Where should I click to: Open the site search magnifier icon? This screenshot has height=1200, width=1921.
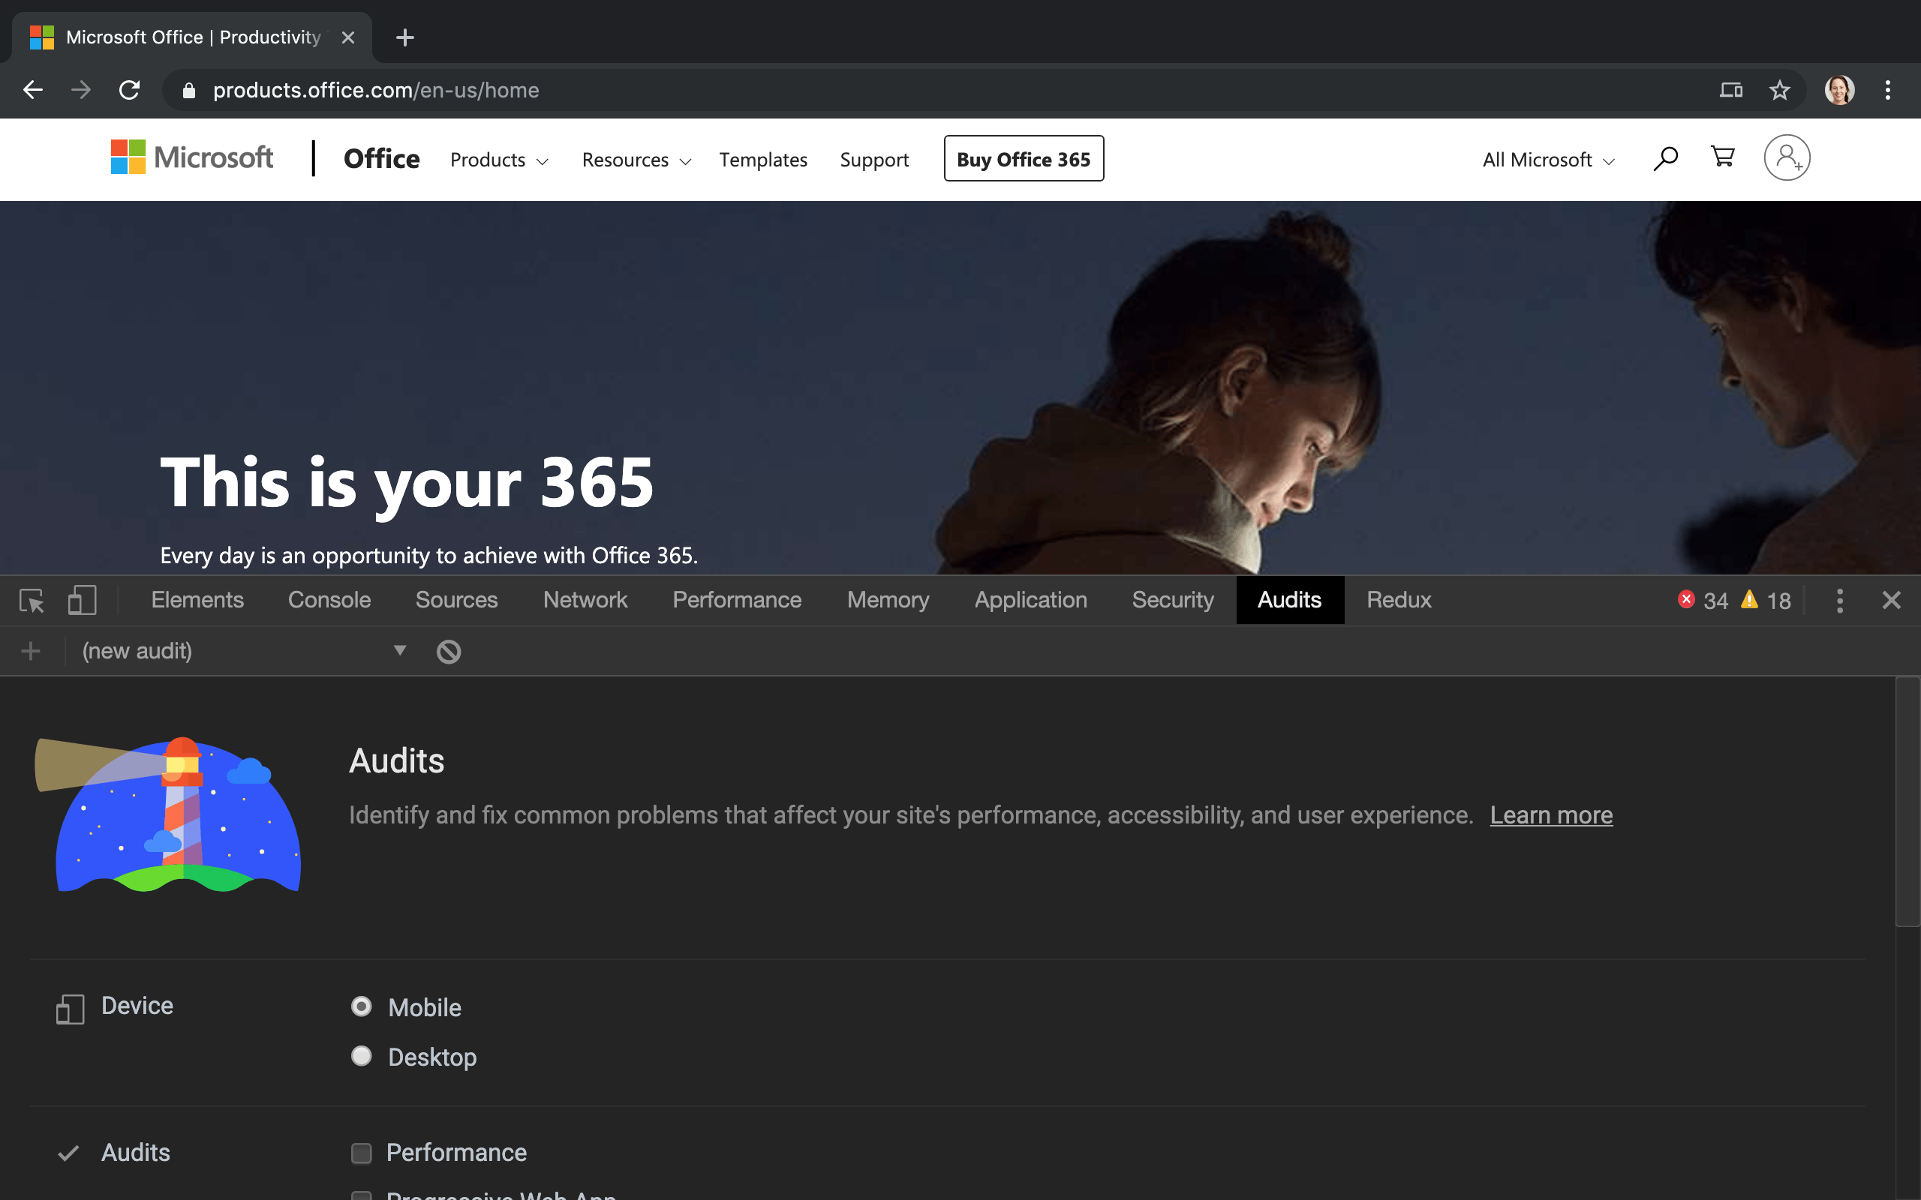click(x=1665, y=159)
